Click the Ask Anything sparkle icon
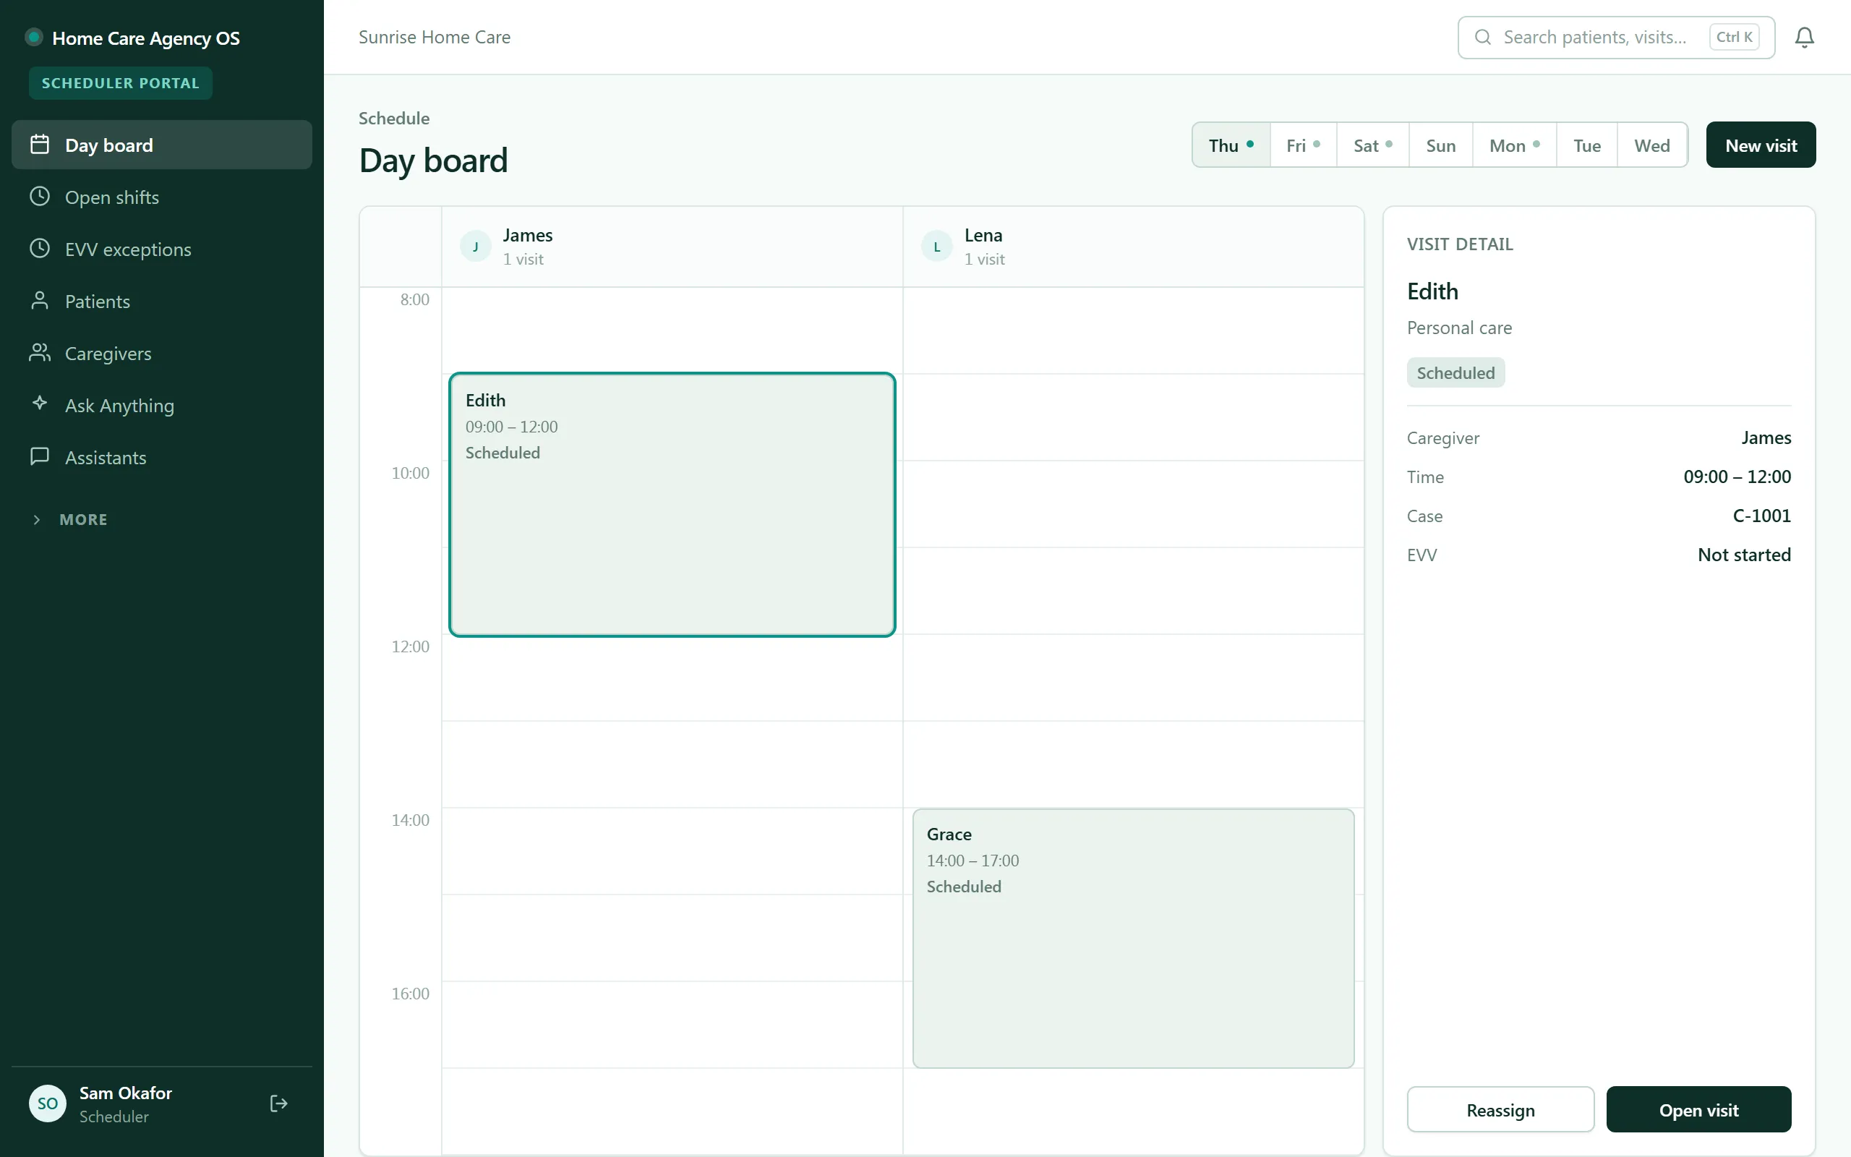This screenshot has height=1157, width=1851. pyautogui.click(x=40, y=404)
